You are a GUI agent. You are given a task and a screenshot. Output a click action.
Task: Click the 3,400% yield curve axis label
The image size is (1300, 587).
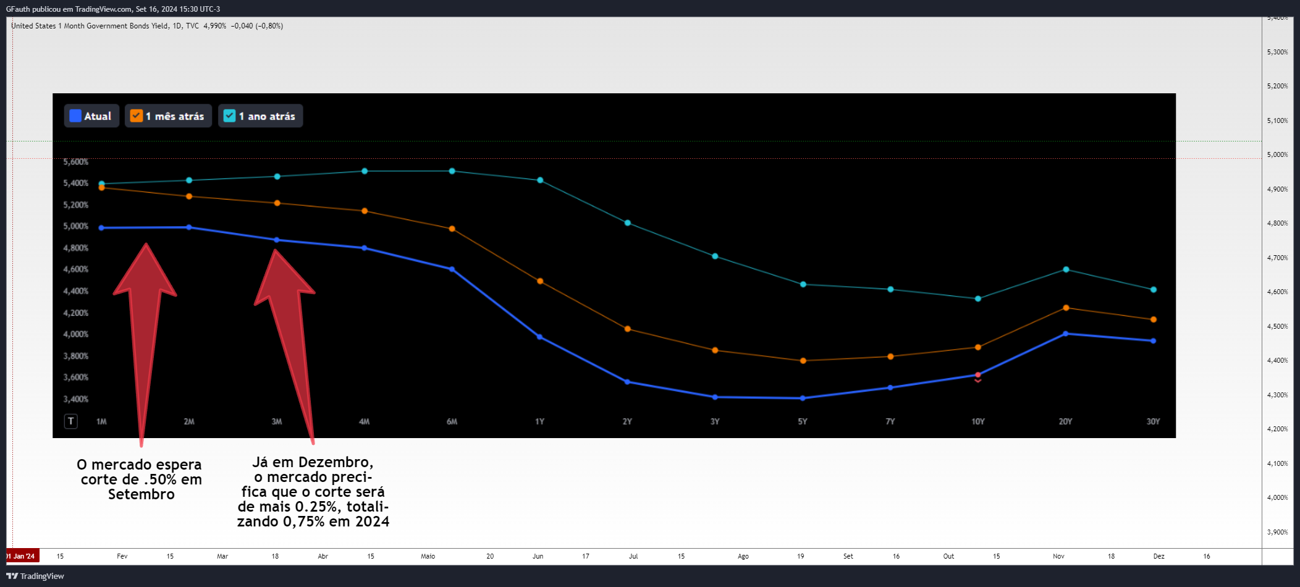coord(75,399)
